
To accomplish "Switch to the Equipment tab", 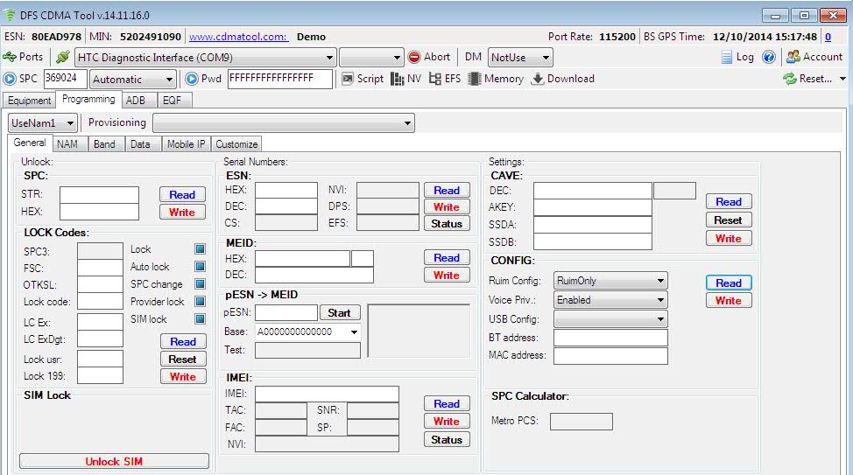I will 30,101.
